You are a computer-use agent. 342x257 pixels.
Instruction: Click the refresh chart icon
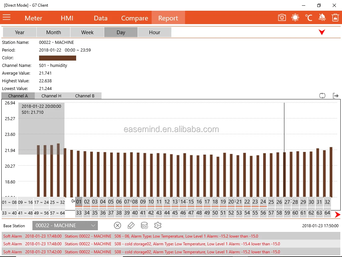(322, 96)
